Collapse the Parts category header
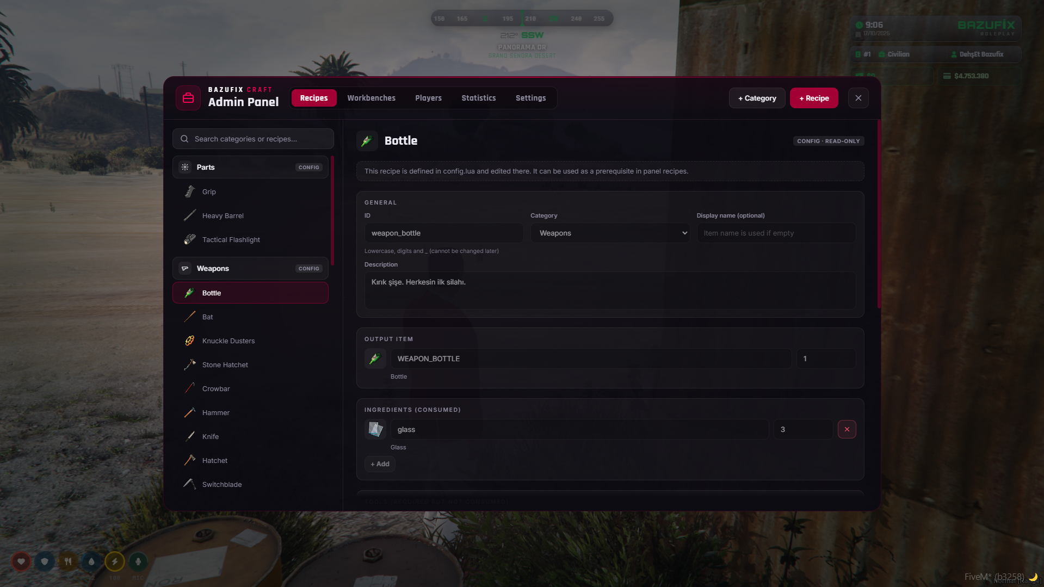The image size is (1044, 587). tap(250, 167)
